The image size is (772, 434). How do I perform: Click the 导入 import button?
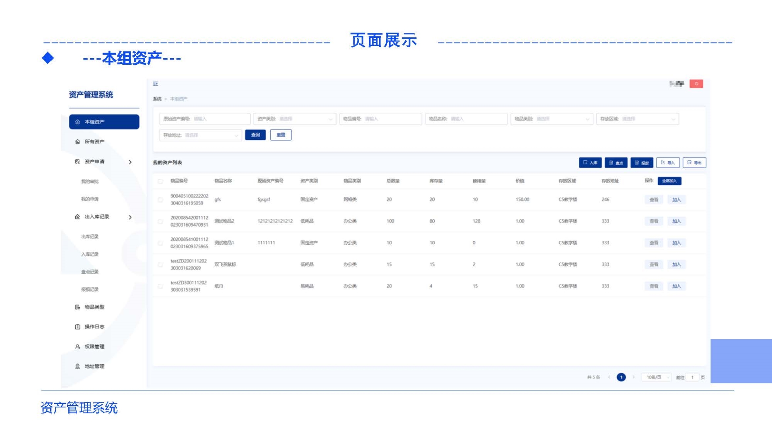click(x=667, y=163)
